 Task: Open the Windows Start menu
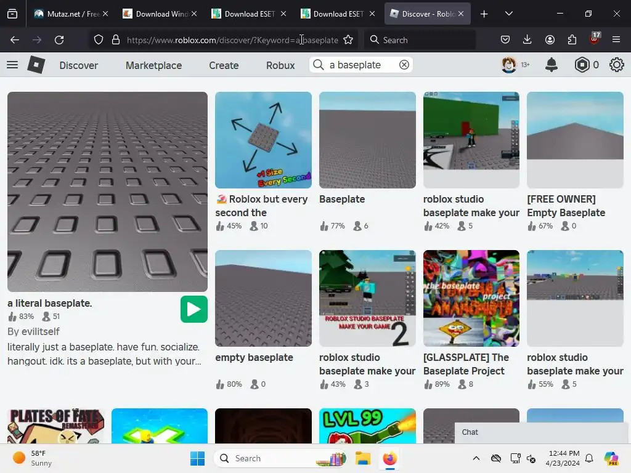click(x=197, y=458)
